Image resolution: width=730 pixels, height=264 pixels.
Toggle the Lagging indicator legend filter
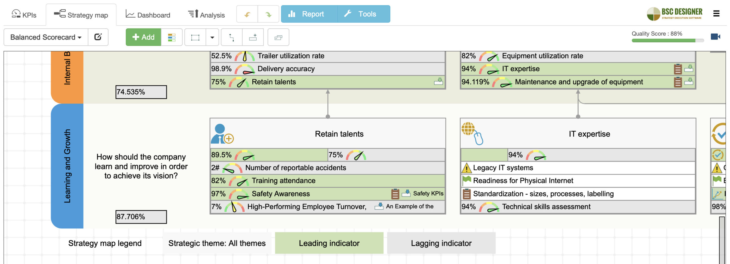(441, 243)
